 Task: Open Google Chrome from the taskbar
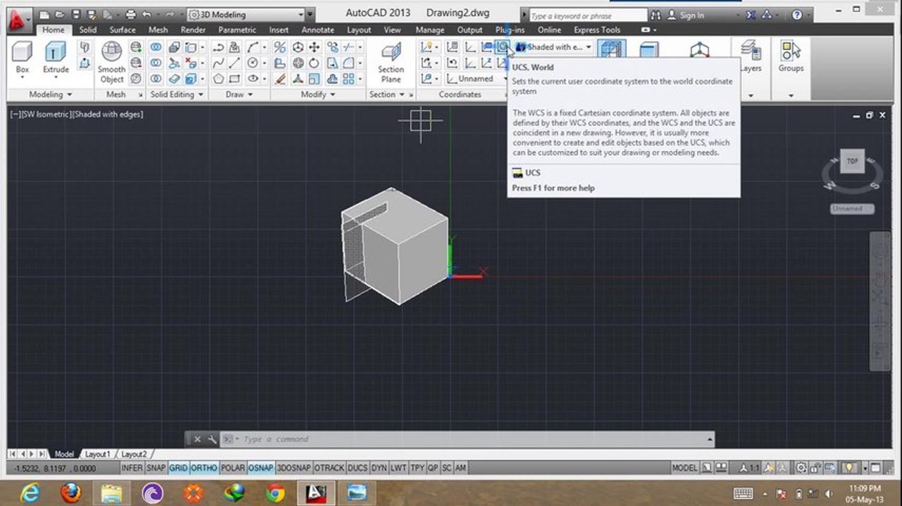click(x=275, y=493)
